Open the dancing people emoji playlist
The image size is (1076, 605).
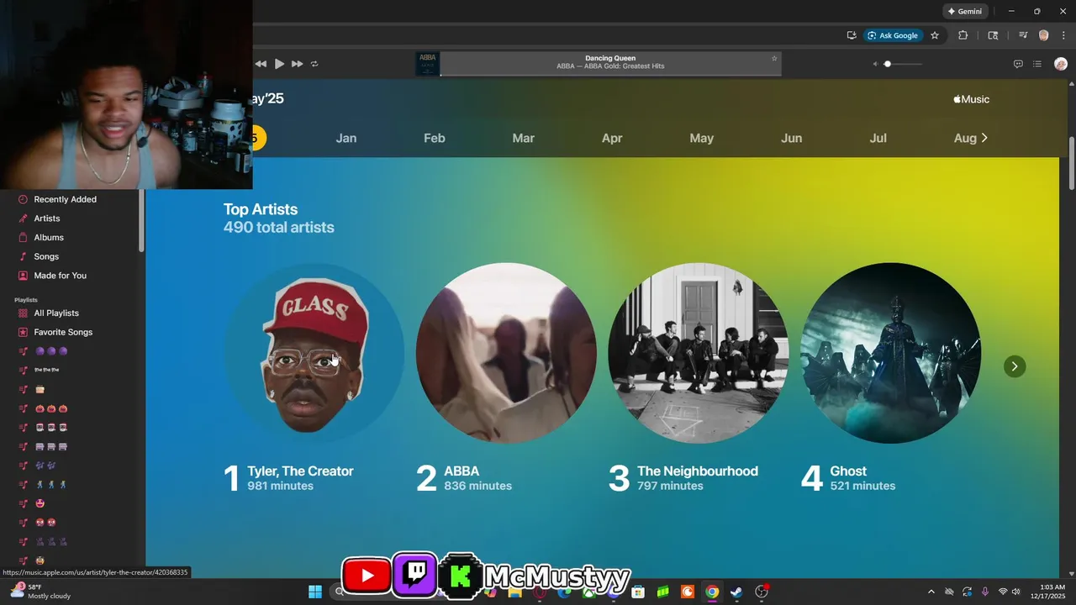click(x=50, y=485)
